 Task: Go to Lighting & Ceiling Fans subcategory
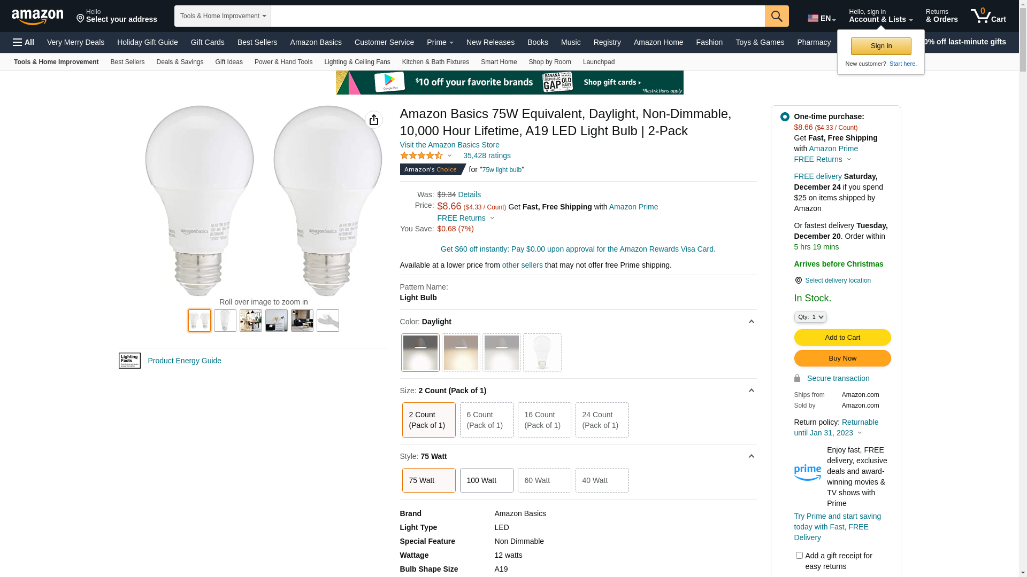coord(357,62)
